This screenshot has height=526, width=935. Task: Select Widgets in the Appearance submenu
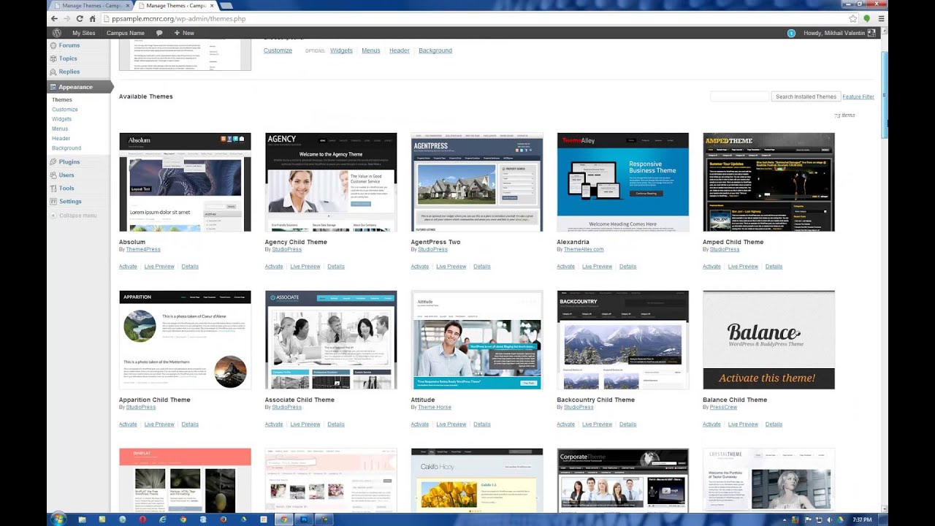(62, 119)
